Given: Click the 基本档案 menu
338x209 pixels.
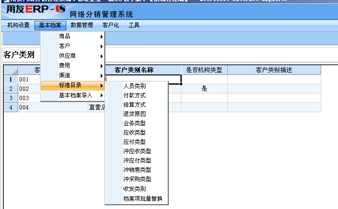Looking at the screenshot, I should [50, 25].
